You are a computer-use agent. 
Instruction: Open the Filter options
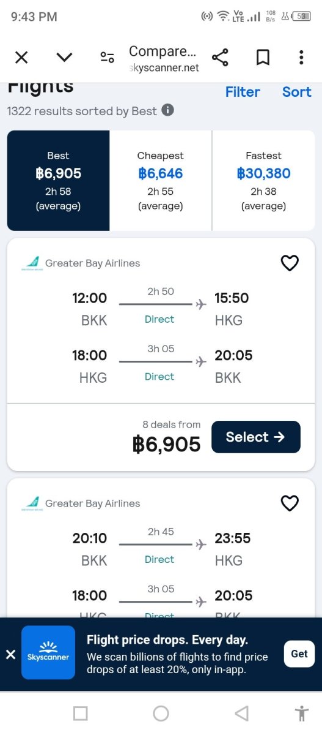[x=243, y=92]
